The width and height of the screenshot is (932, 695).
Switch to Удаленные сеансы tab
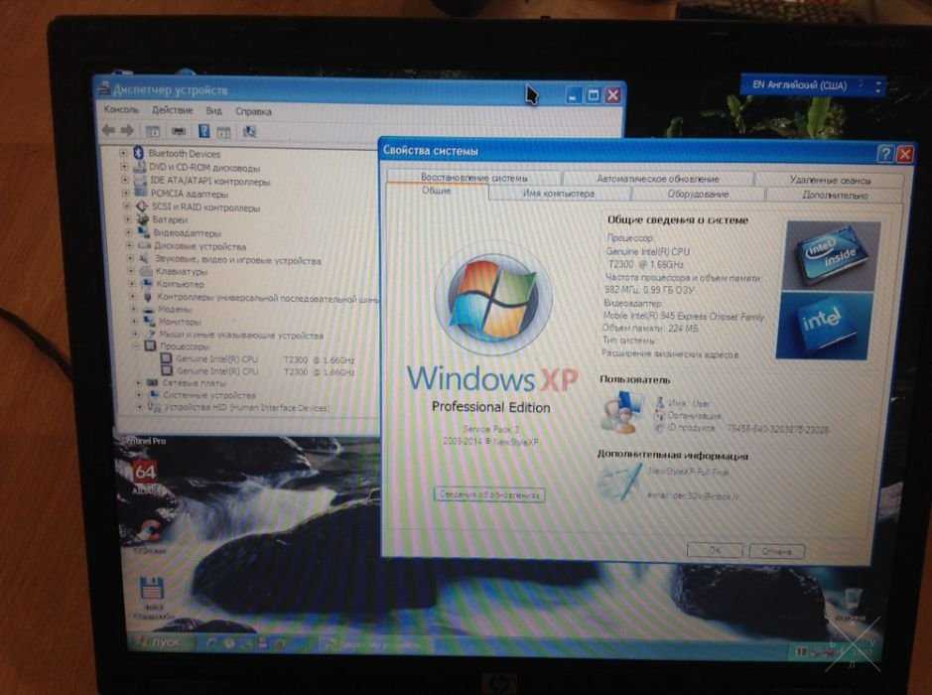tap(830, 180)
